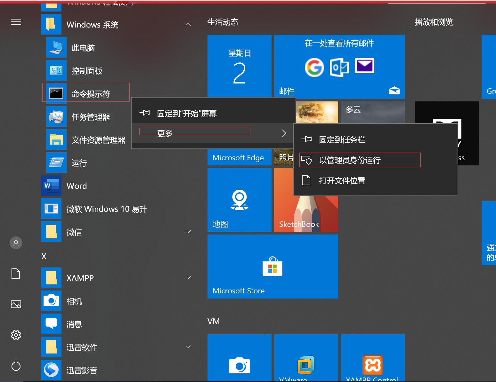Screen dimensions: 496x382
Task: Expand the XAMPP folder
Action: pos(188,278)
